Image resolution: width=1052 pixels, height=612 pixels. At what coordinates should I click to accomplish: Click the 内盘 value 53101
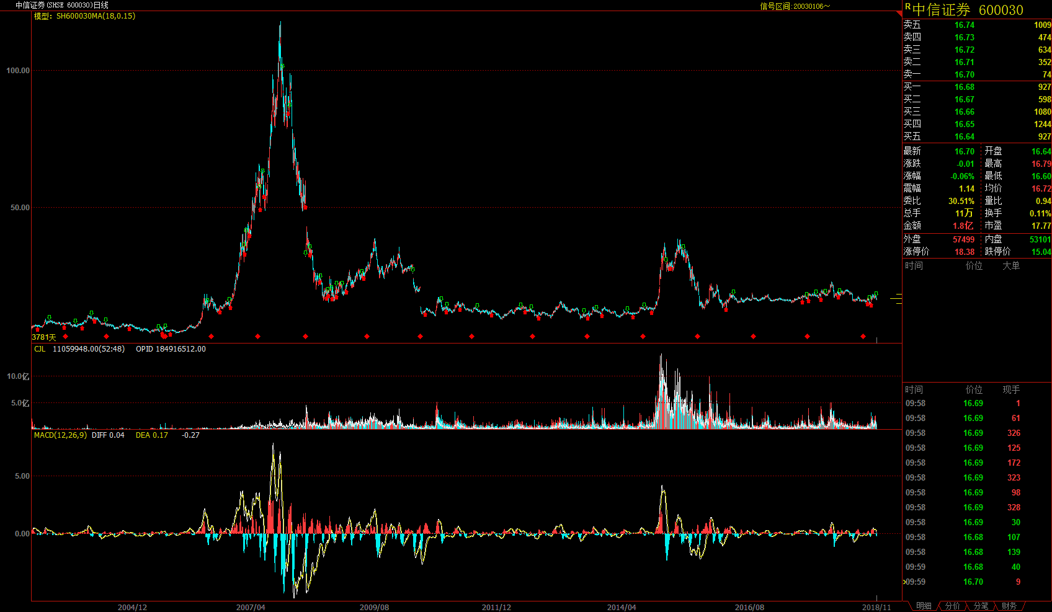tap(1040, 239)
